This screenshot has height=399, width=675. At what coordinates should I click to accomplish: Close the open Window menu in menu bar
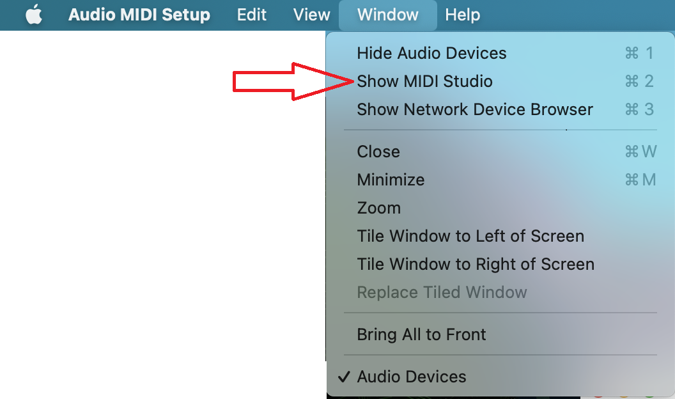click(x=388, y=15)
